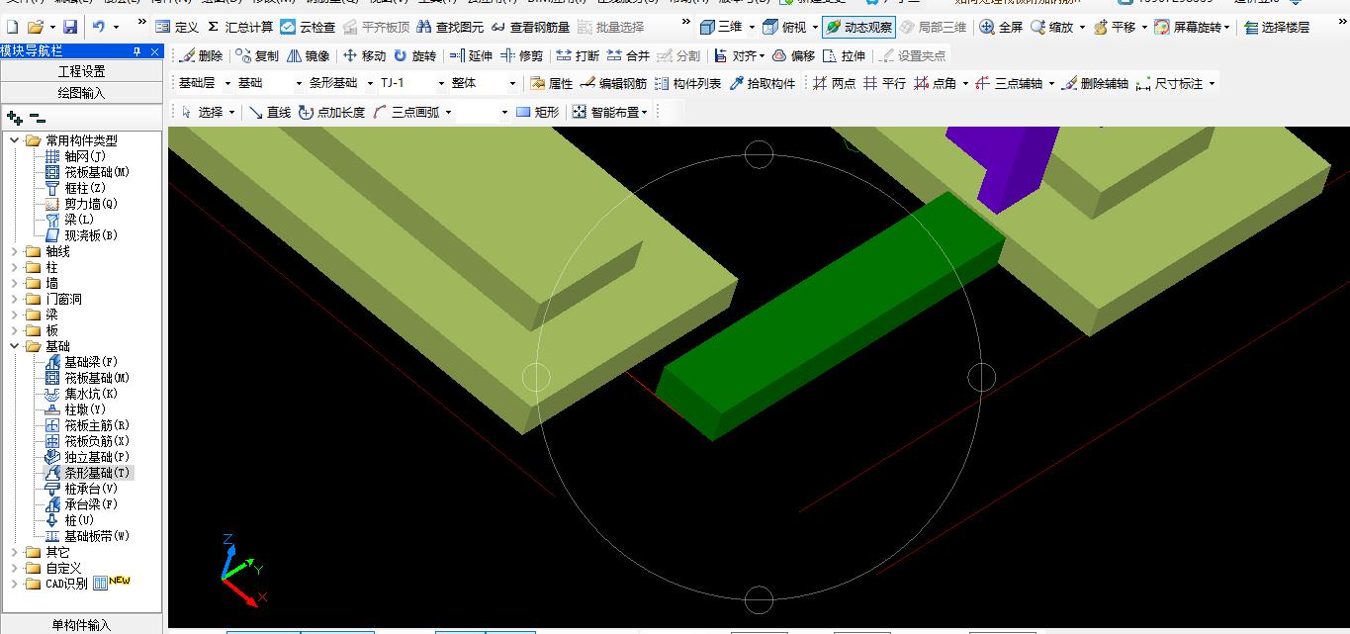Run 汇总计算 summary calculation
1350x634 pixels.
click(x=240, y=27)
